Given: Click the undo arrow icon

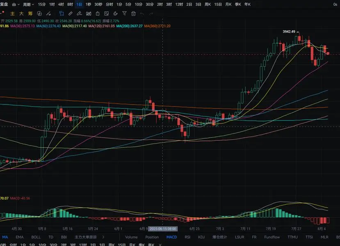Looking at the screenshot, I should click(142, 14).
